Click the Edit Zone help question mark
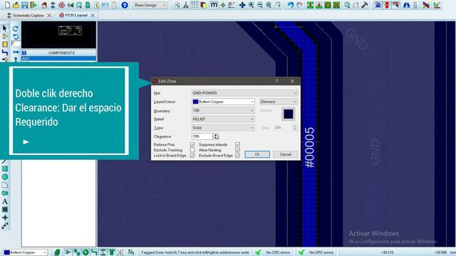This screenshot has height=256, width=456. 277,81
